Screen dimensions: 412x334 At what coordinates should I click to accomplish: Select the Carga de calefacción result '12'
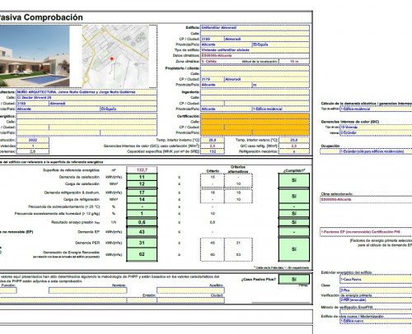coord(142,184)
